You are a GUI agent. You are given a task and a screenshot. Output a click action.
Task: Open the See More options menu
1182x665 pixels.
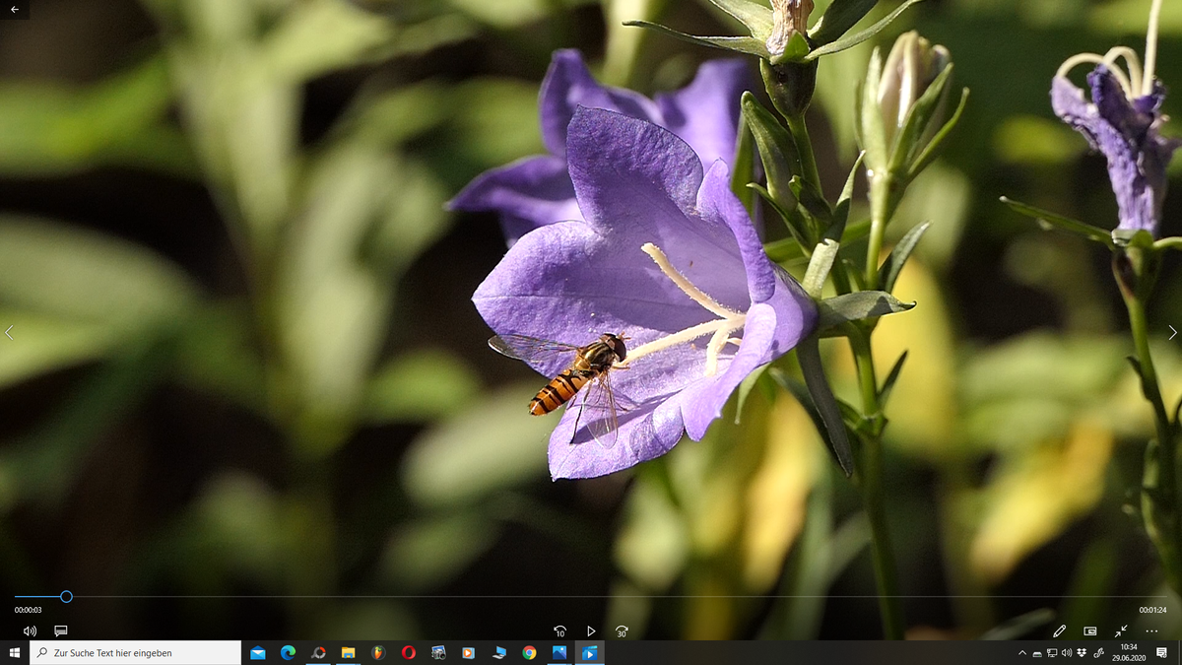tap(1151, 631)
